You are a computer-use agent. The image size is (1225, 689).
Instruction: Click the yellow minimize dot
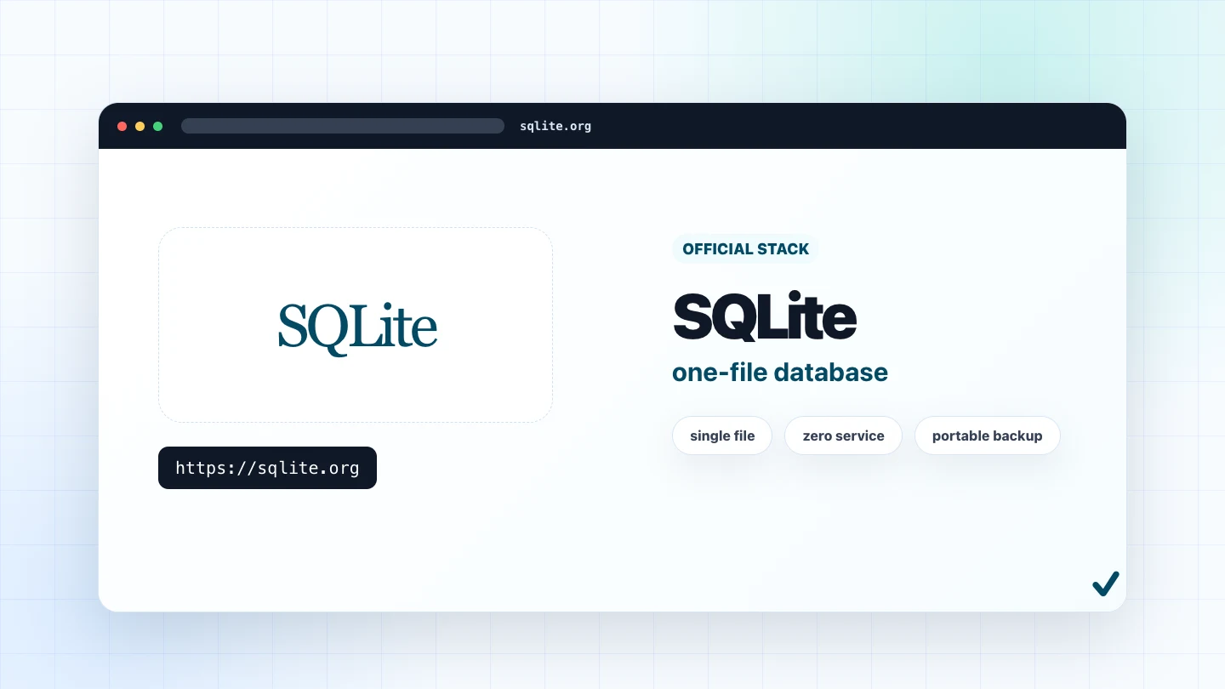coord(140,126)
